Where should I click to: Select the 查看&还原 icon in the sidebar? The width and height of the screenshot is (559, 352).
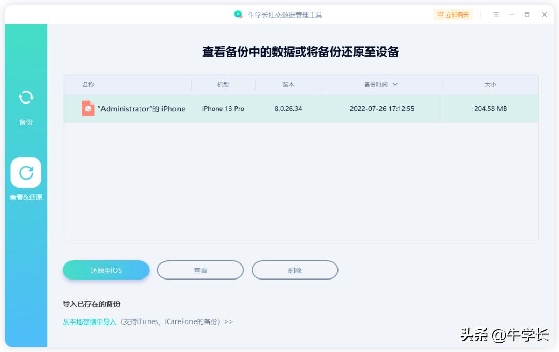tap(25, 173)
